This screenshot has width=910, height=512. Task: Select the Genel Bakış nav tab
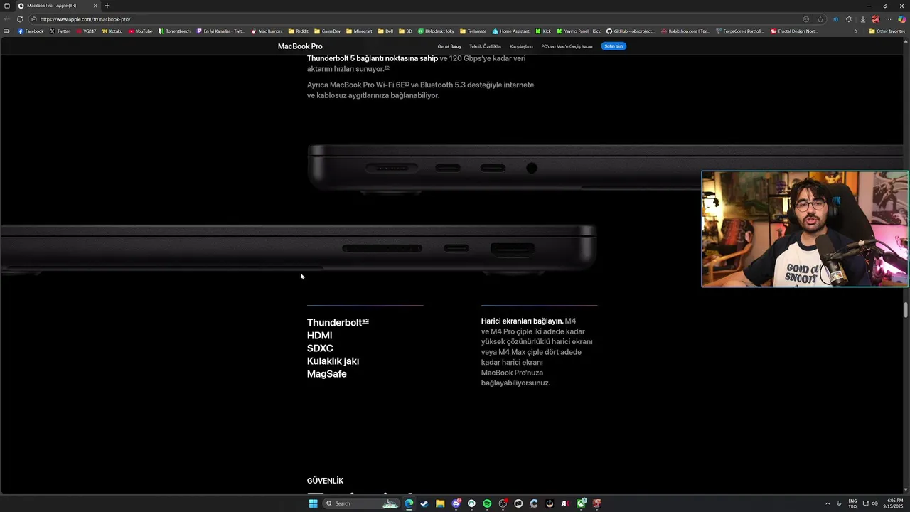pyautogui.click(x=449, y=46)
